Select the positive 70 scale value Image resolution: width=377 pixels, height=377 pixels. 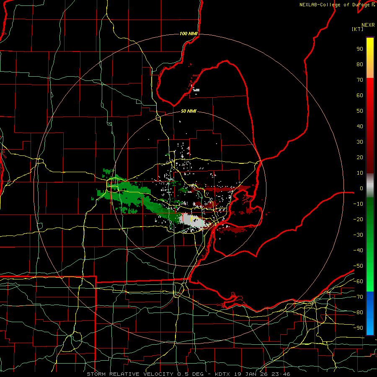pos(360,80)
